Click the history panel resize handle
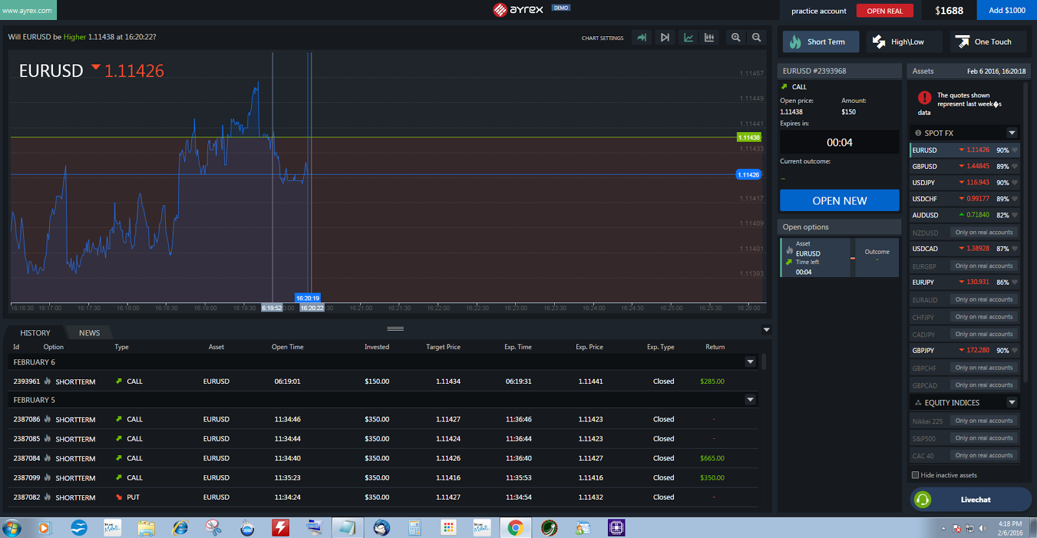This screenshot has width=1037, height=538. tap(395, 329)
